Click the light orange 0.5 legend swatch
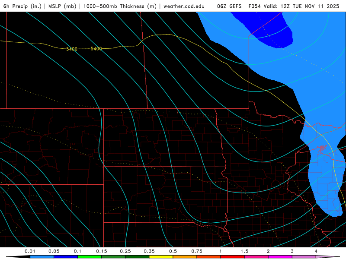The height and width of the screenshot is (259, 346). [185, 257]
